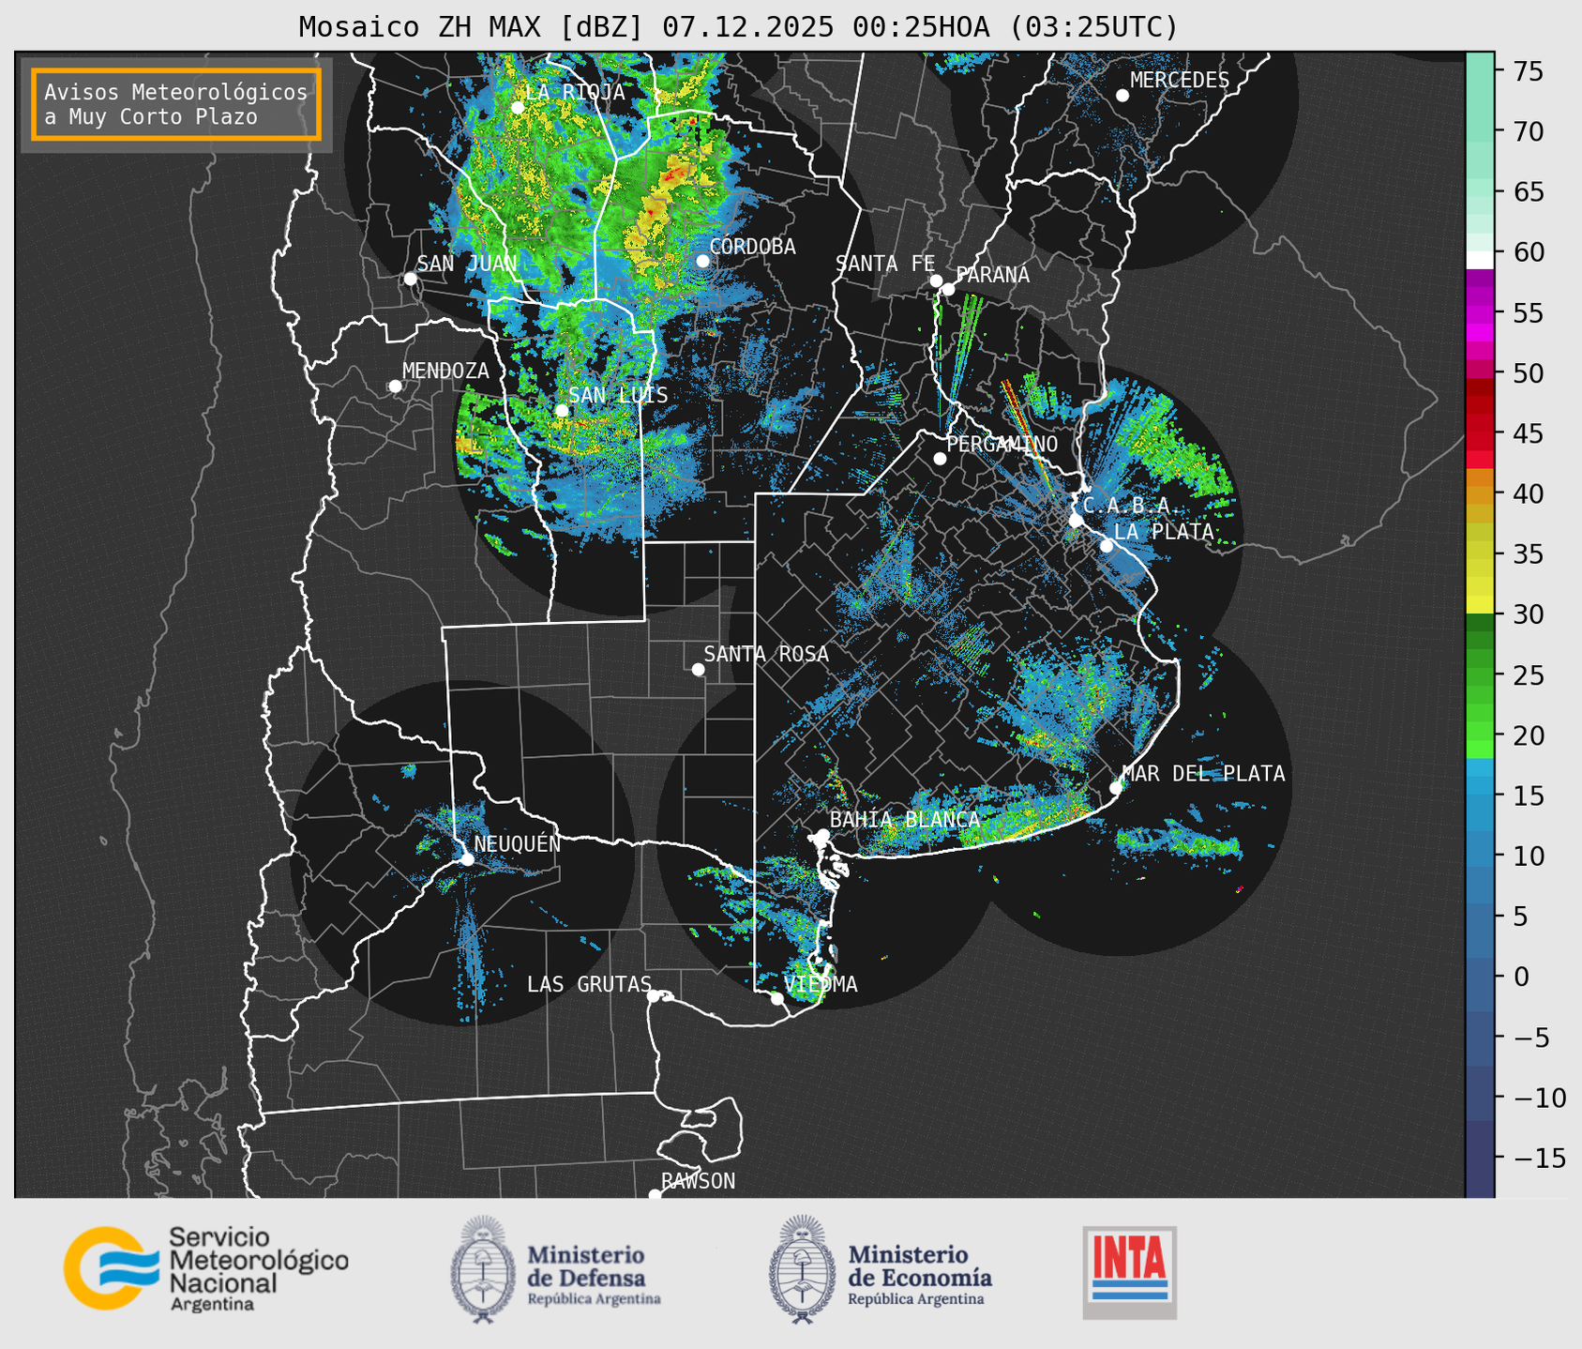Click the Avisos Meteorológicos a Muy Corto Plazo box
This screenshot has height=1349, width=1582.
[x=176, y=104]
